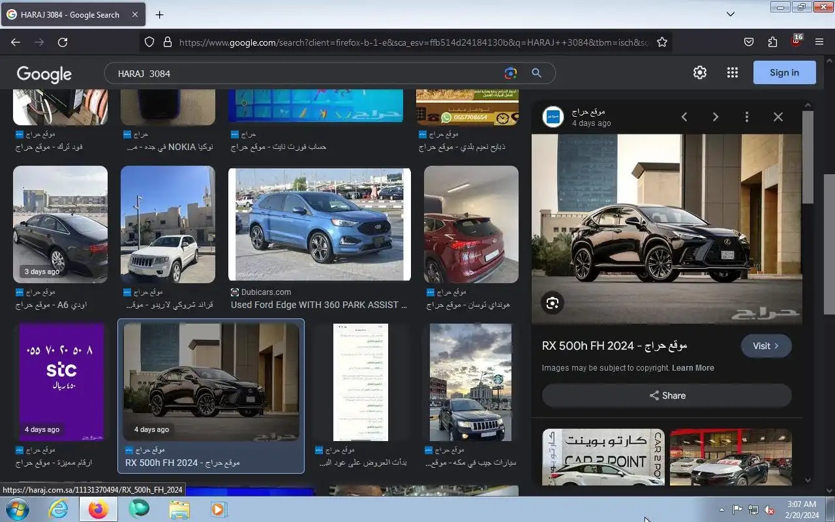
Task: Close the image preview panel
Action: pyautogui.click(x=778, y=117)
